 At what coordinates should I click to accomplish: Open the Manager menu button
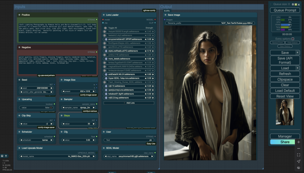285,136
